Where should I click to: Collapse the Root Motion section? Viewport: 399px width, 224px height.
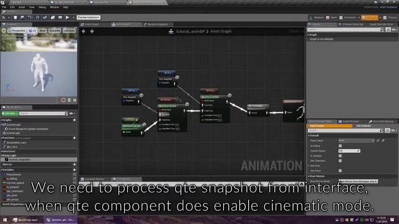(309, 176)
